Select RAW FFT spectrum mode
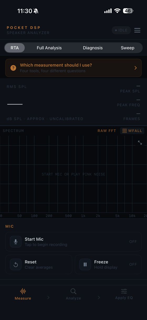The image size is (147, 320). (107, 131)
